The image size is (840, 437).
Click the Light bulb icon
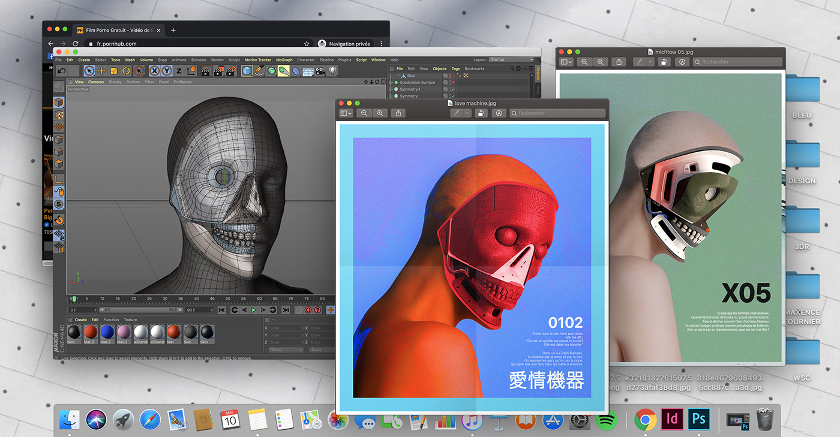(x=332, y=71)
